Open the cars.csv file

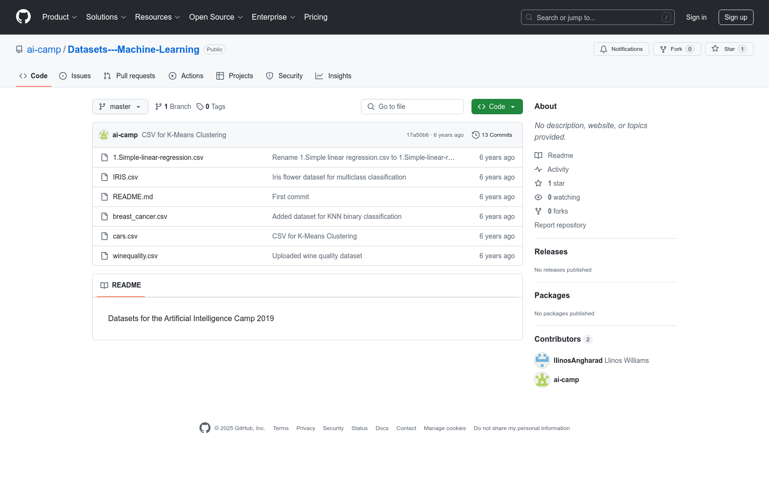tap(125, 236)
